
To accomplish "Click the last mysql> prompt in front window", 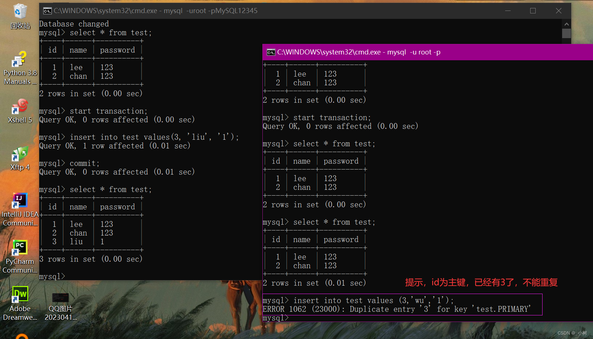I will pyautogui.click(x=276, y=318).
